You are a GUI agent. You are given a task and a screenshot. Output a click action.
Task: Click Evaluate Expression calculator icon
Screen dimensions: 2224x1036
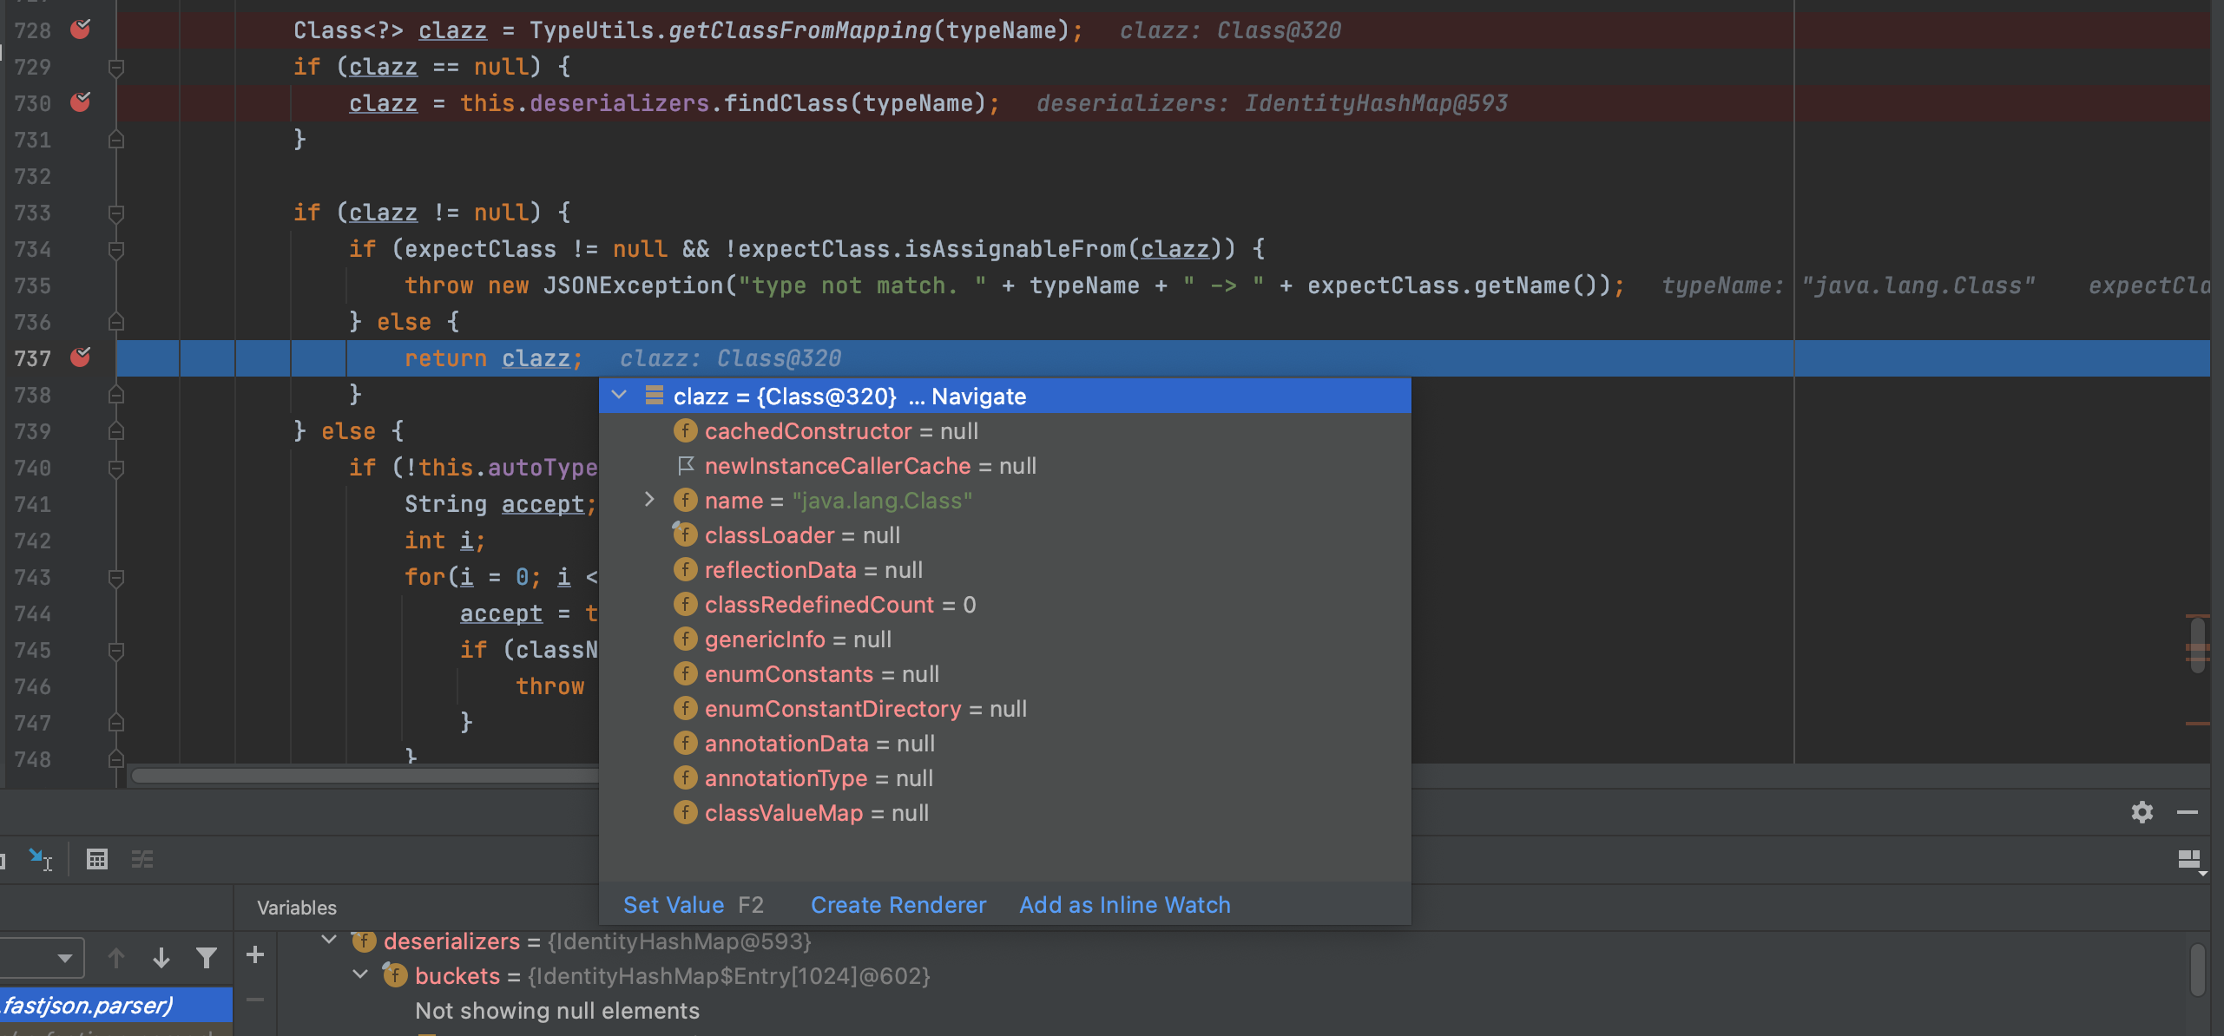pos(97,859)
